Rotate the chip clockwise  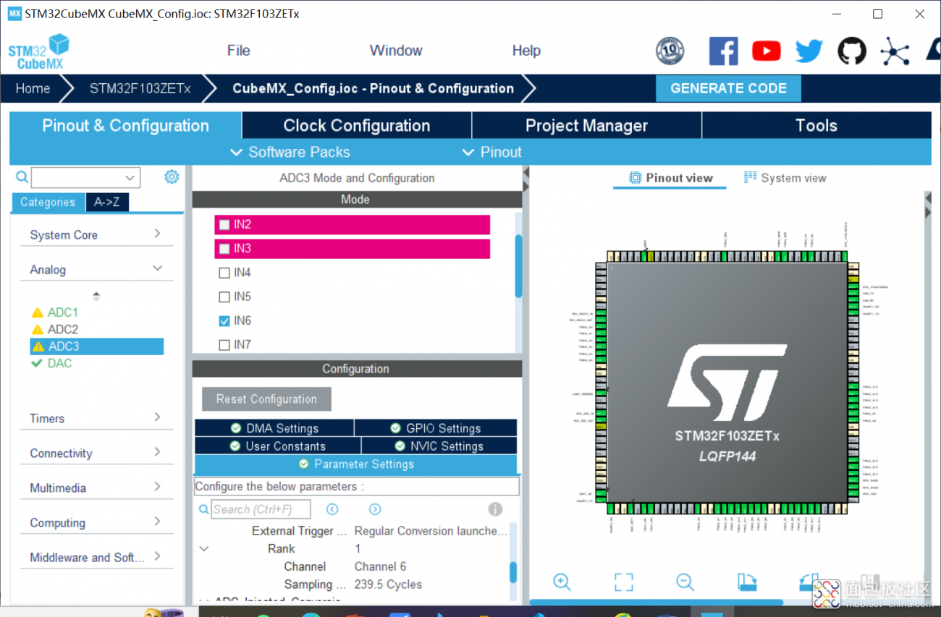click(746, 582)
